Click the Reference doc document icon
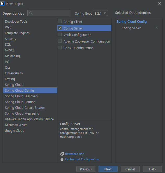 [x=62, y=154]
